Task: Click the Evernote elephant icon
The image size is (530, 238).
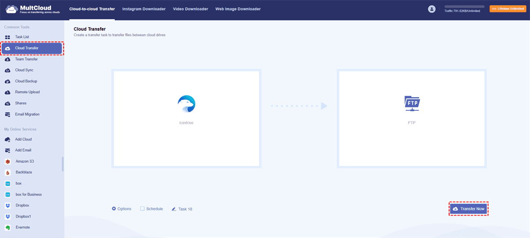Action: (x=8, y=228)
